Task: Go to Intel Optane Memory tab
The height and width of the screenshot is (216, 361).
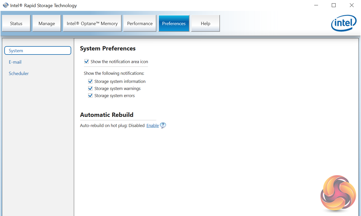Action: coord(92,23)
